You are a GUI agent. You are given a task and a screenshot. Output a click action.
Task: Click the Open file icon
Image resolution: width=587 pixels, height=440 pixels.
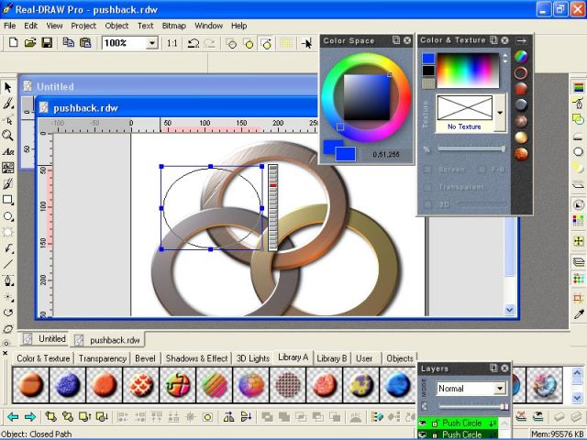30,43
